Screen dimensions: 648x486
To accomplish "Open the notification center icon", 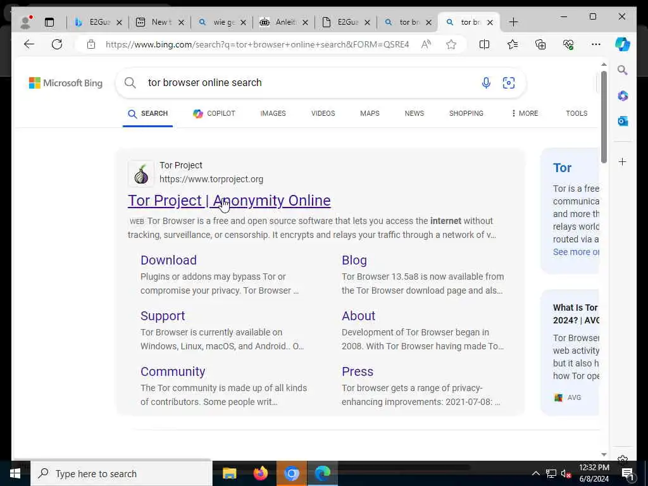I will [x=628, y=473].
